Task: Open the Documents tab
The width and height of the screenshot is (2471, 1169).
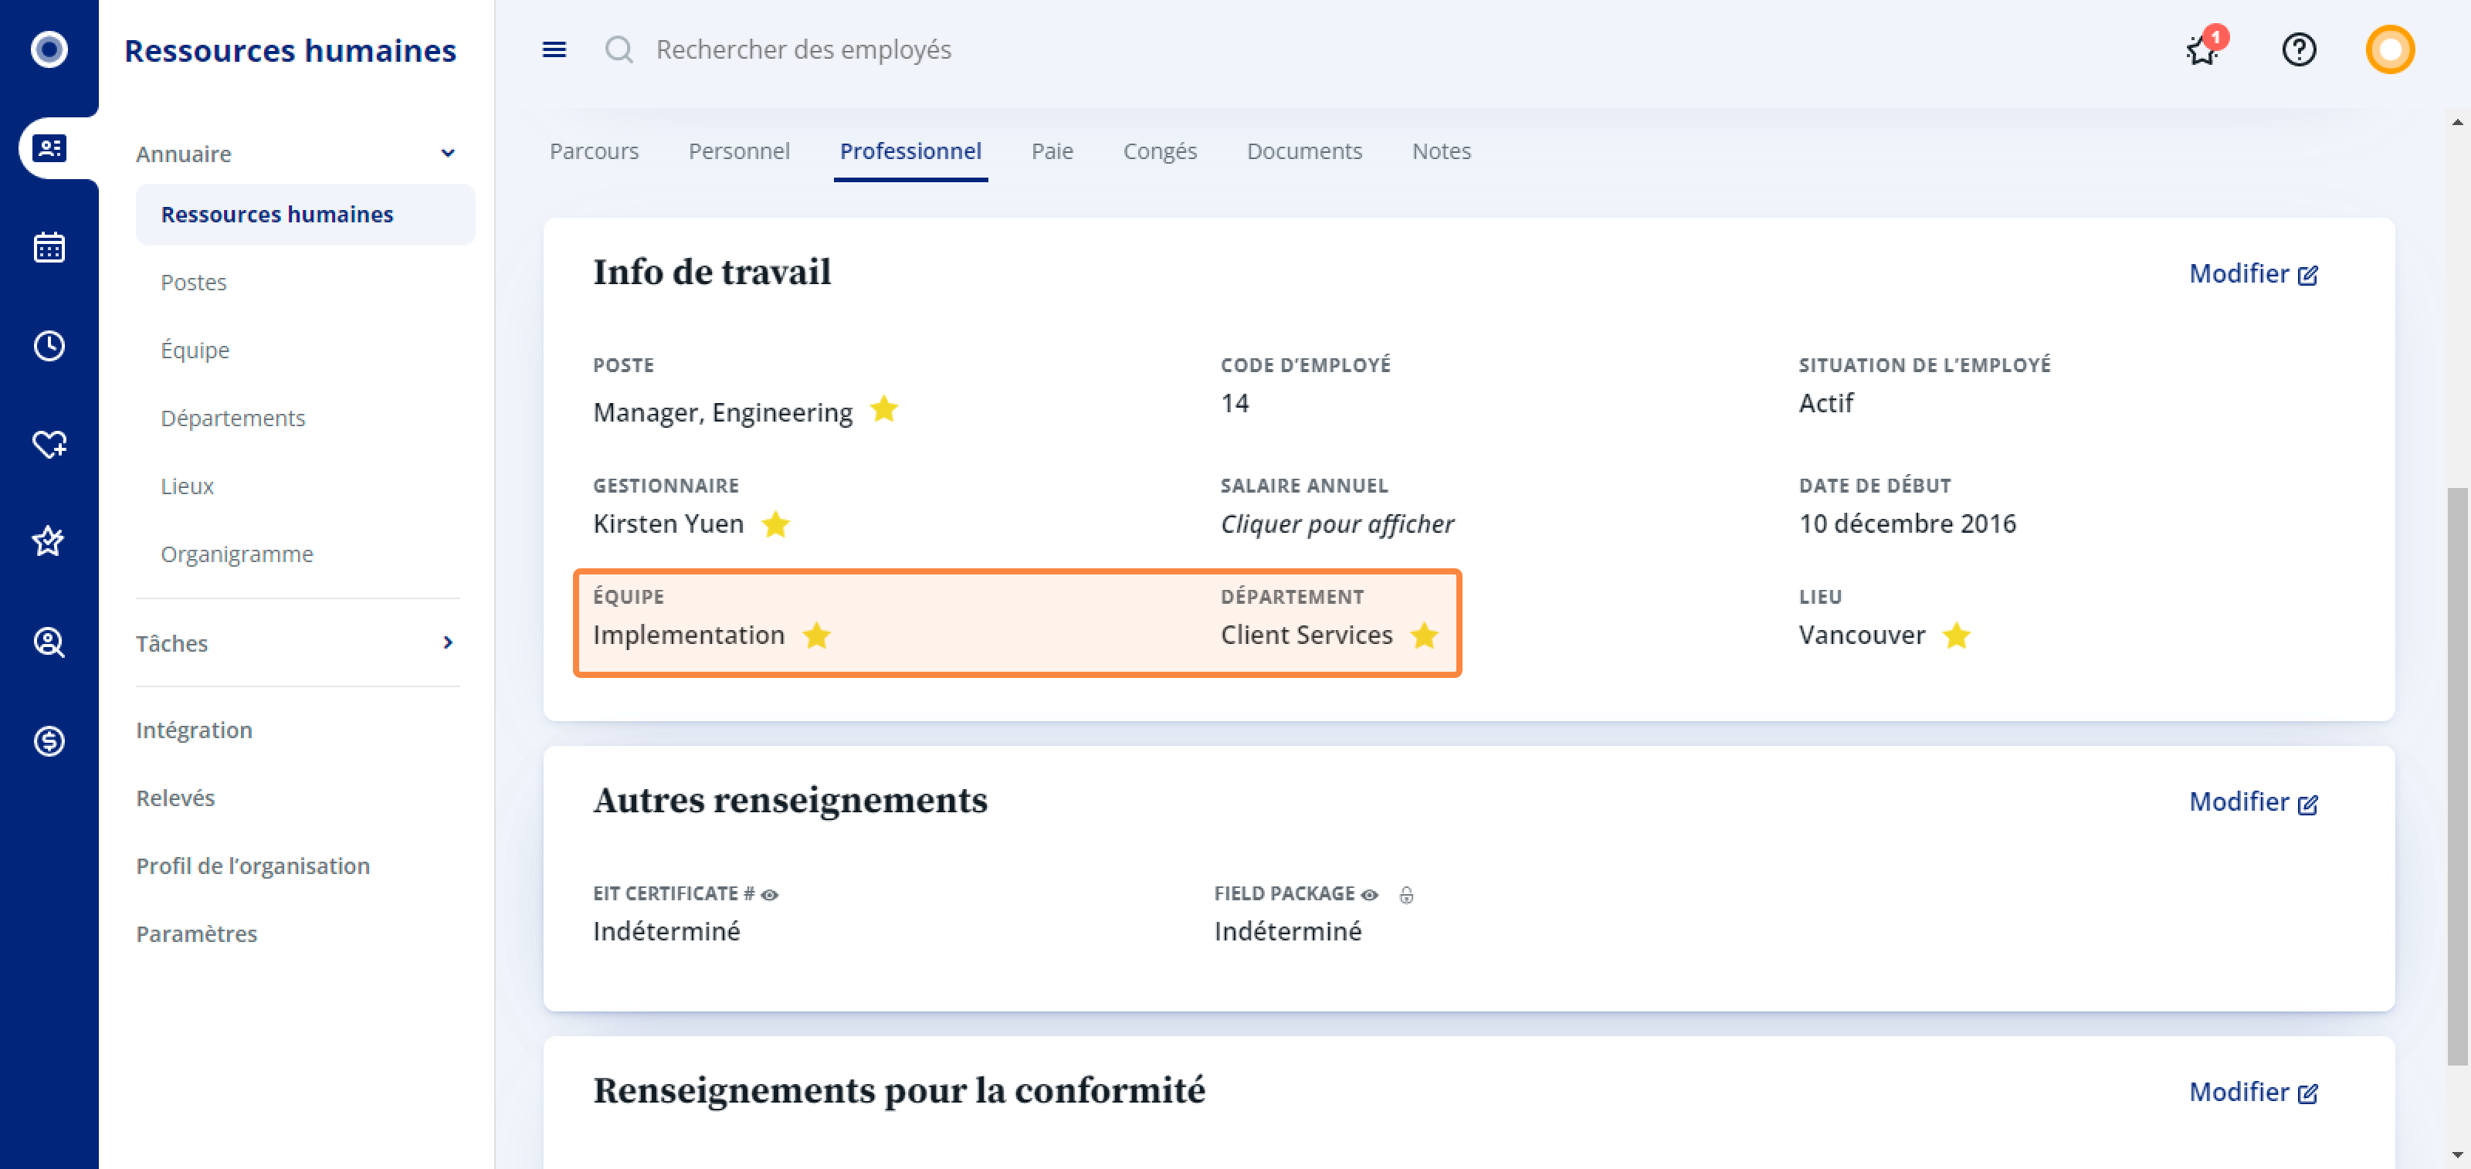Action: coord(1303,151)
